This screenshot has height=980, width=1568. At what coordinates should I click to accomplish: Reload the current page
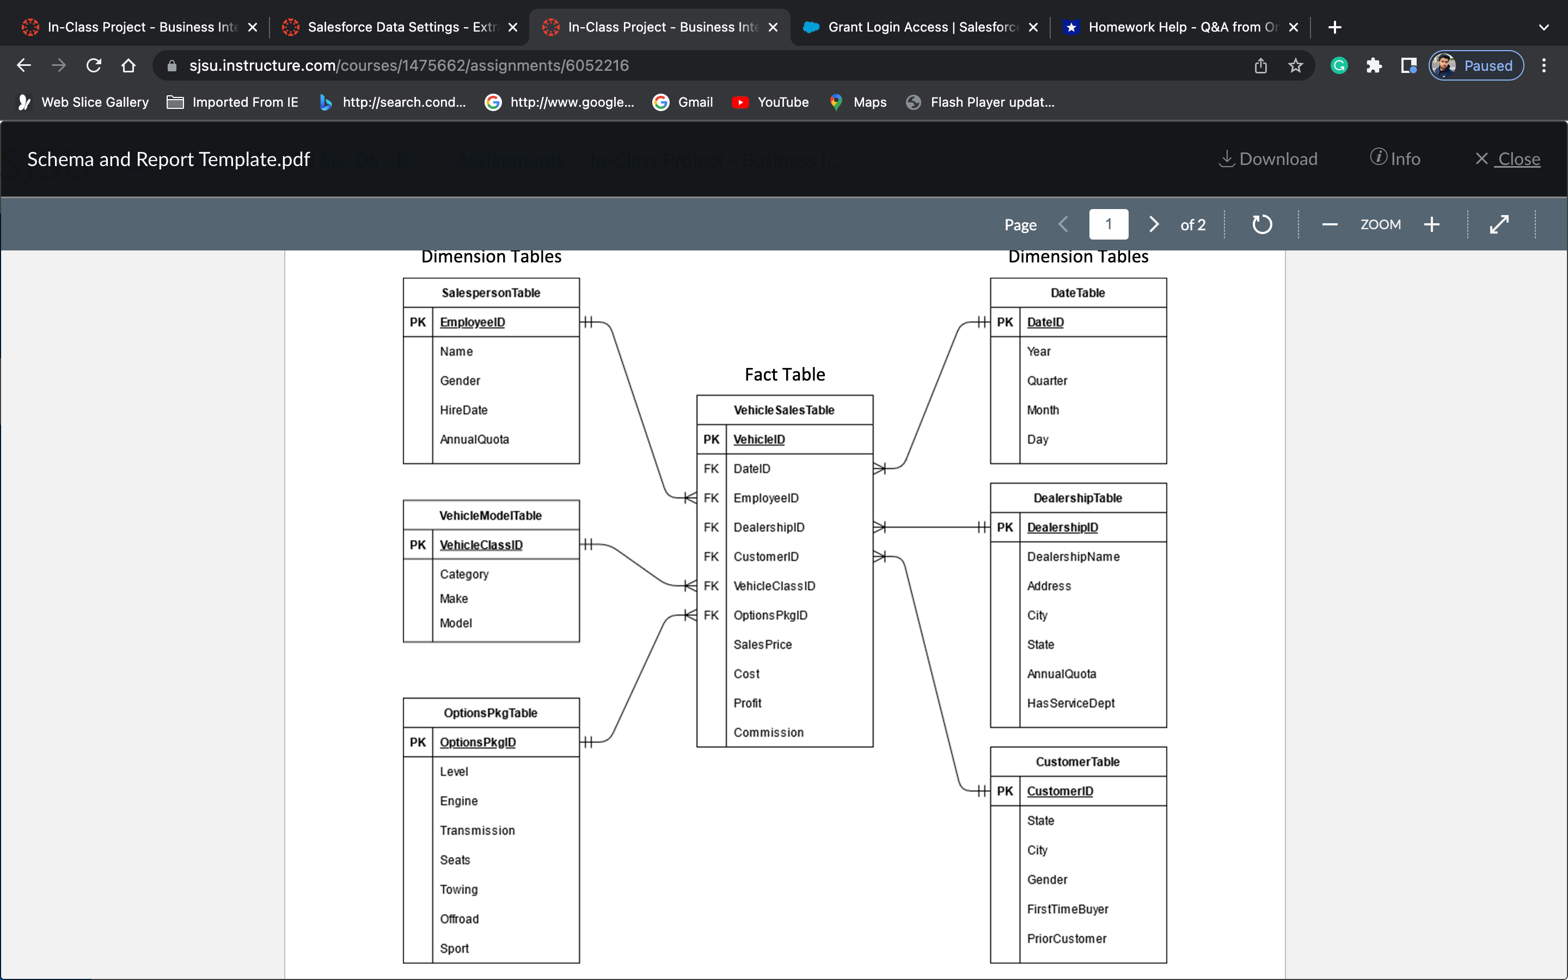(x=94, y=65)
